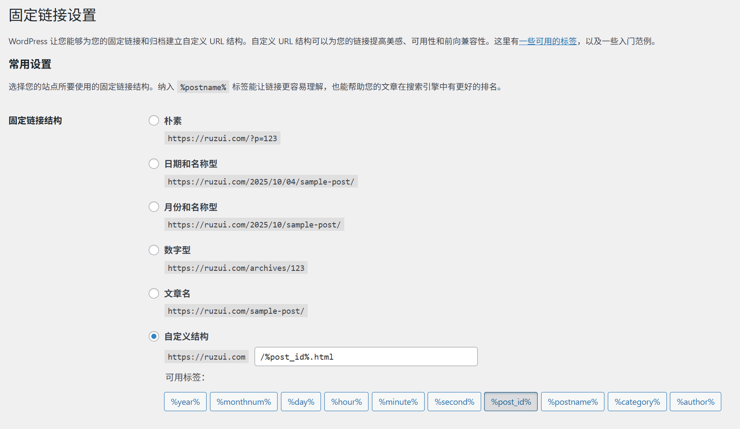Select 月份和名称型 permalink structure
This screenshot has width=740, height=429.
154,207
